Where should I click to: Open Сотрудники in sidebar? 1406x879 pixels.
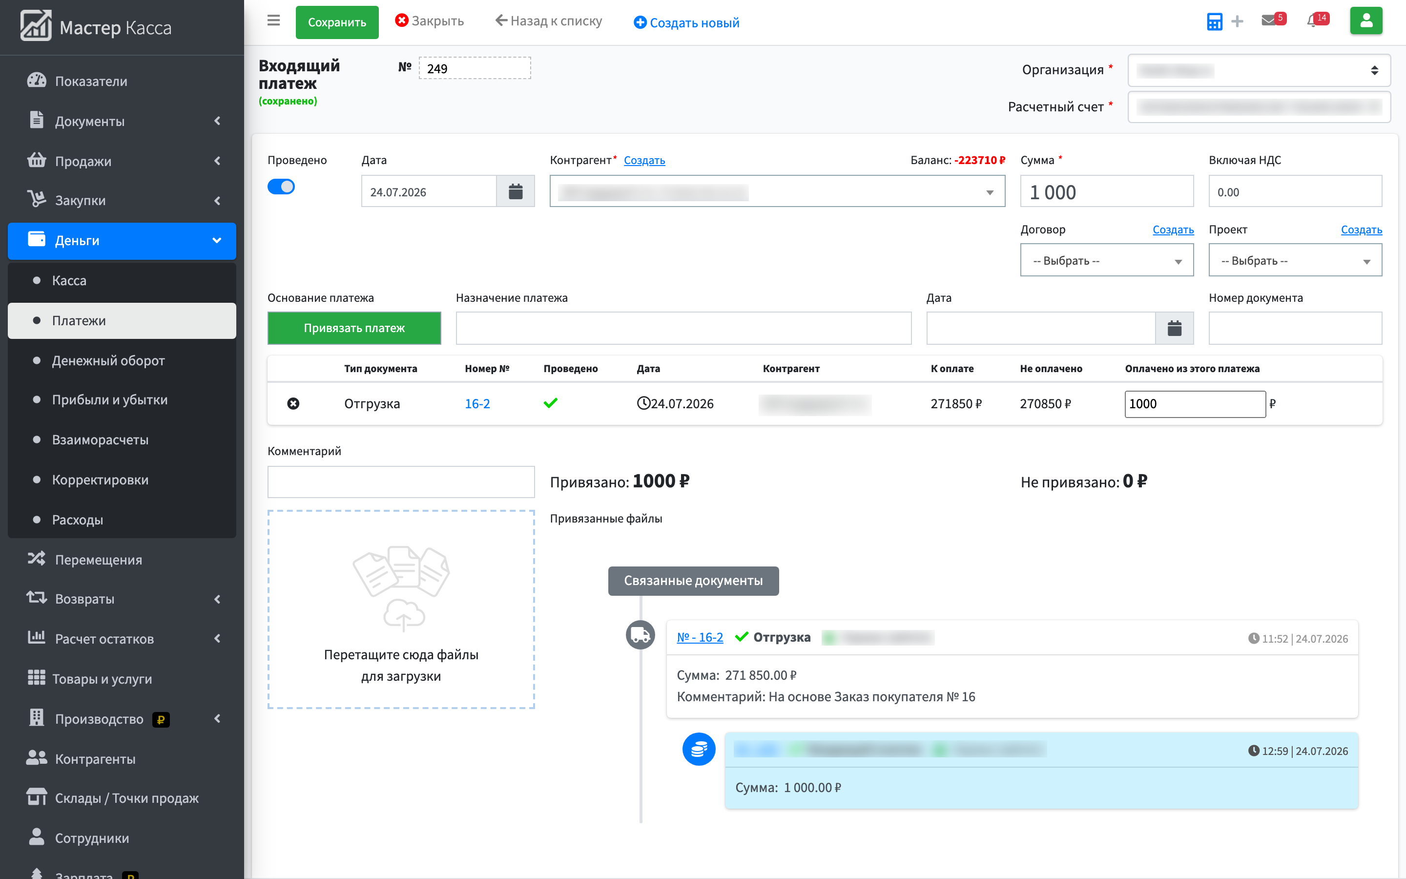pyautogui.click(x=122, y=837)
